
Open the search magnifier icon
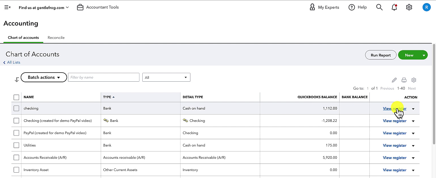pos(379,7)
